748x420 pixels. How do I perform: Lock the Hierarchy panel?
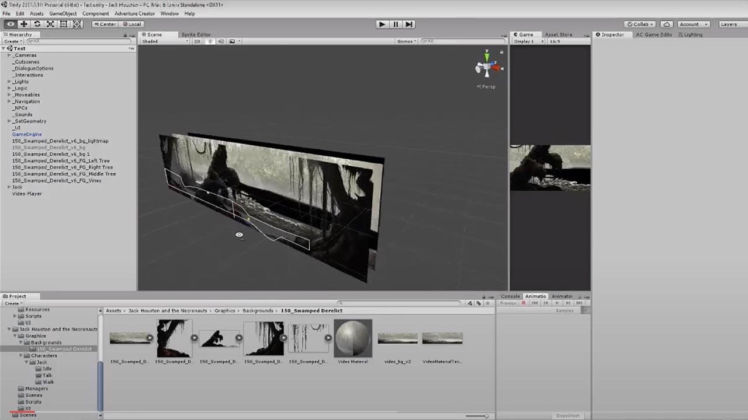[125, 35]
